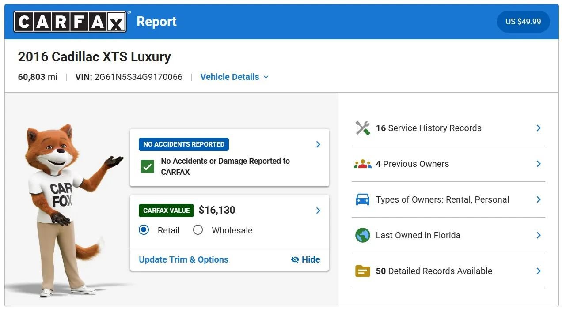Viewport: 562px width, 312px height.
Task: Click the green CARFAX VALUE badge
Action: (167, 211)
